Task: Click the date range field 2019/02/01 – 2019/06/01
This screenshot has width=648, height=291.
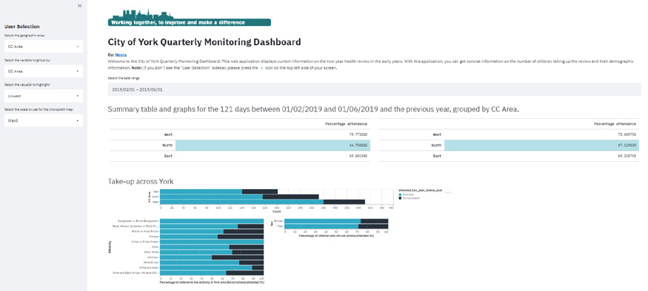Action: [x=375, y=89]
